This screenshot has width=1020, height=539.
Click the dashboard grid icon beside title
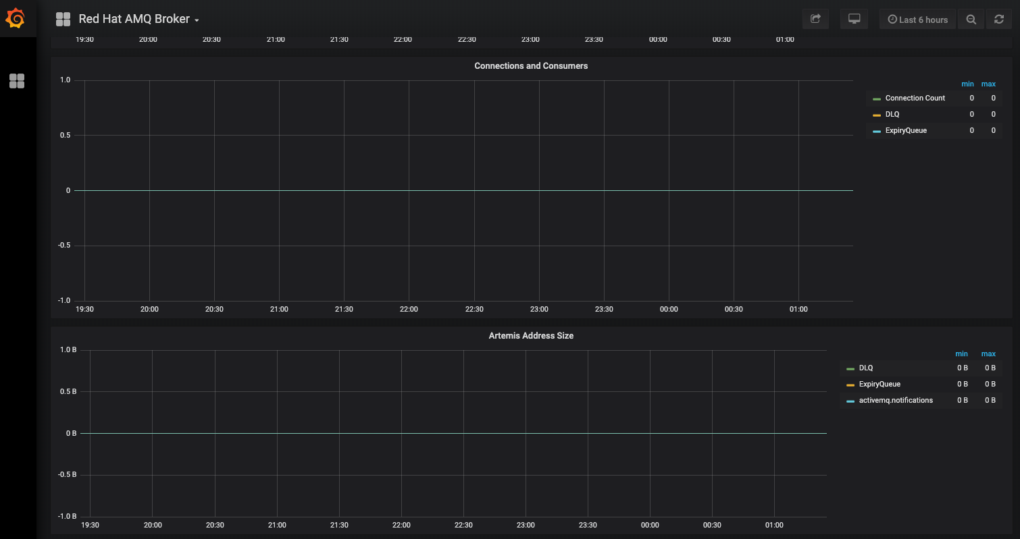point(63,20)
